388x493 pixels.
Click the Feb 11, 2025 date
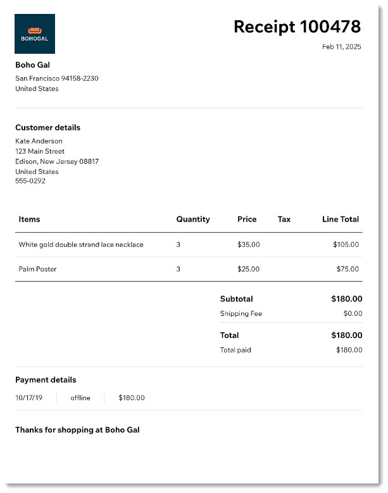click(x=341, y=47)
